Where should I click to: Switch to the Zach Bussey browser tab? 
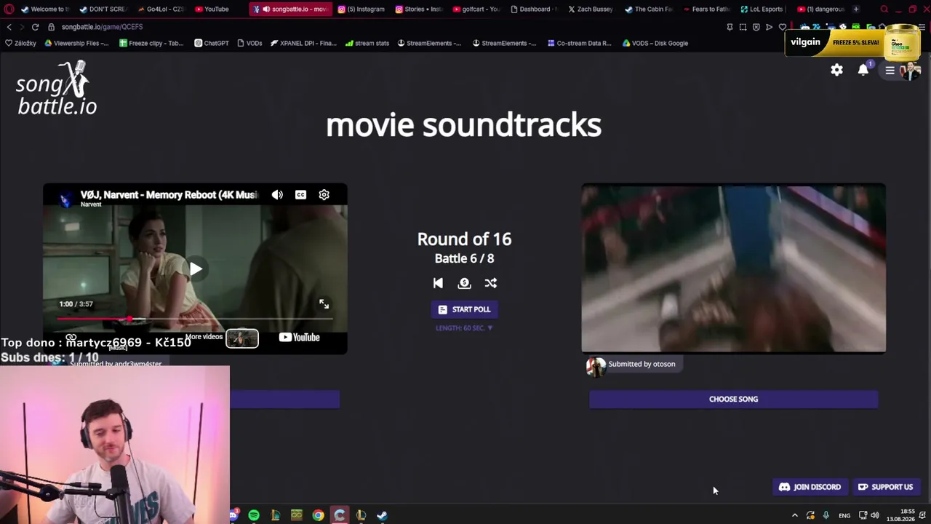tap(591, 9)
